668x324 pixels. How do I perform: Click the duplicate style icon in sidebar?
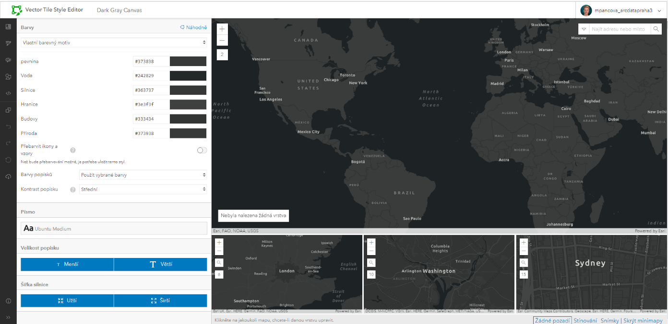[8, 110]
